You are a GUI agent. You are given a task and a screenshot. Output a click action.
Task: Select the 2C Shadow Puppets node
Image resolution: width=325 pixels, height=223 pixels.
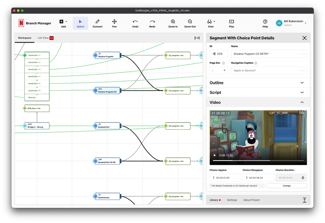(107, 55)
